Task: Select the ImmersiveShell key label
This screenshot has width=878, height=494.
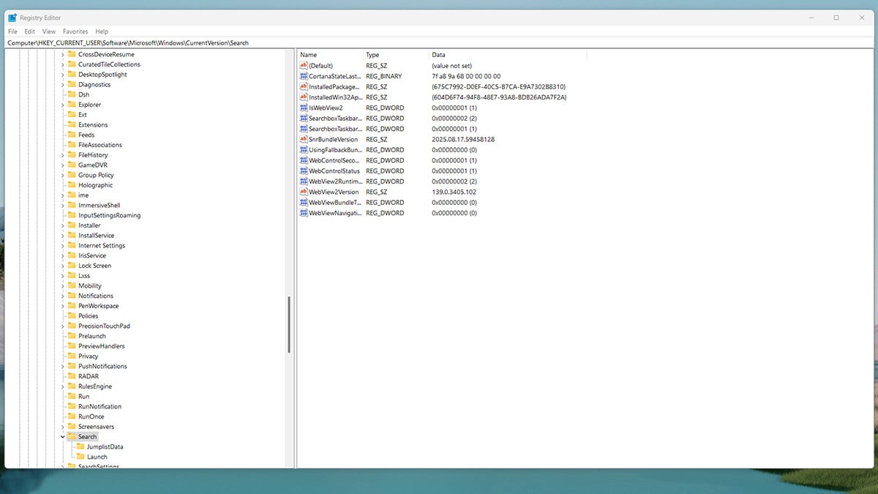Action: coord(100,206)
